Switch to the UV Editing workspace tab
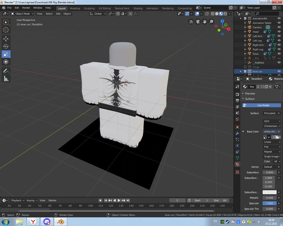This screenshot has width=283, height=226. pos(105,8)
